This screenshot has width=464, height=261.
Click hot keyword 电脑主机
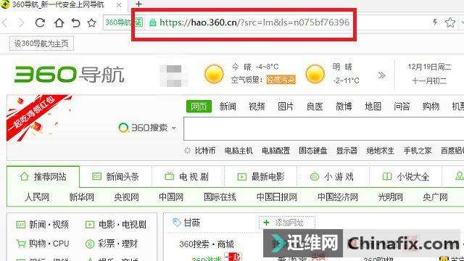click(239, 151)
